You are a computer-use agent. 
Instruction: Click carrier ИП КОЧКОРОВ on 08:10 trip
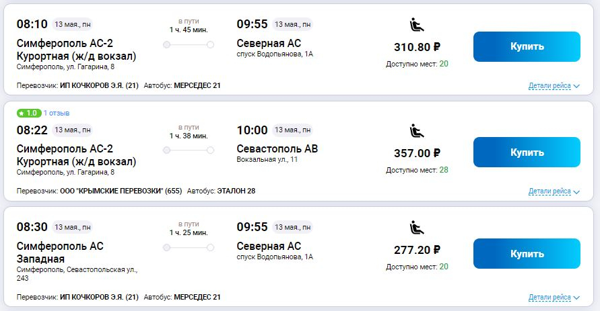coord(99,85)
